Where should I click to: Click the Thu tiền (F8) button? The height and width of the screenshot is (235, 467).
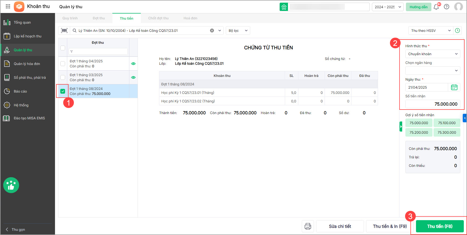coord(440,226)
